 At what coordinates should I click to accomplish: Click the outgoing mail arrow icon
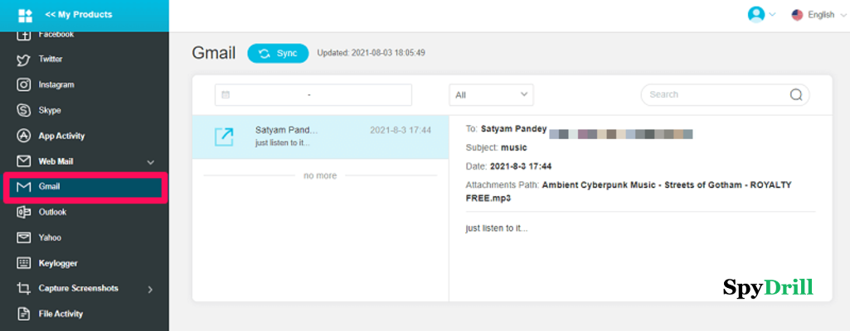pos(224,137)
